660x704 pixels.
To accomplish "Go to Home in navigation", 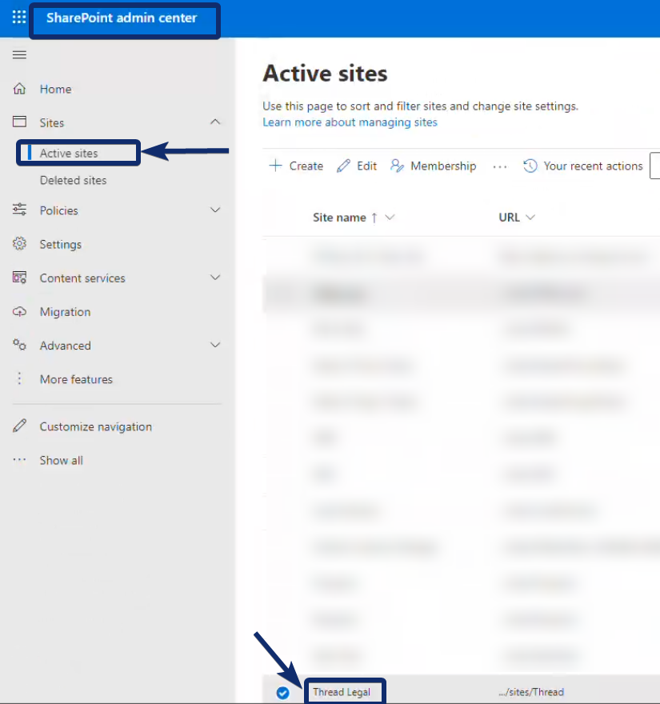I will (55, 89).
